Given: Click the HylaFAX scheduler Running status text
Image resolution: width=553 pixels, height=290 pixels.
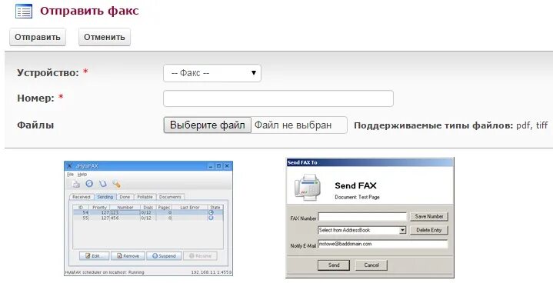Looking at the screenshot, I should click(105, 272).
